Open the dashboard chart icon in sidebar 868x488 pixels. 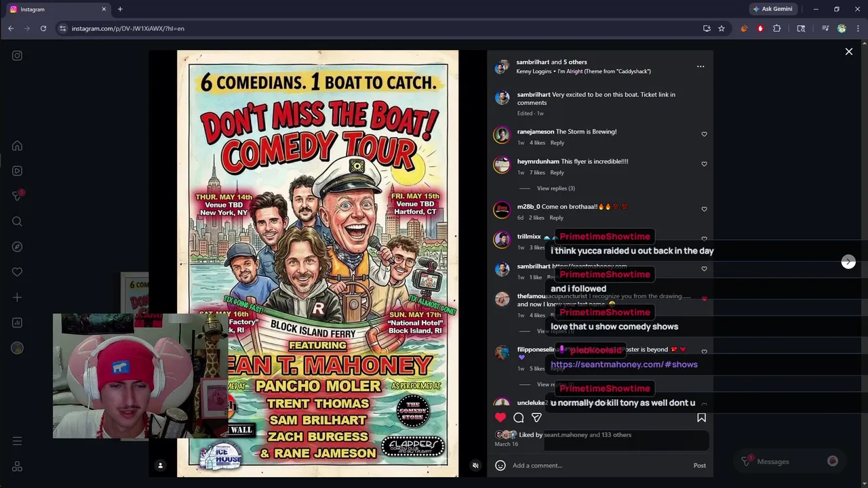17,323
